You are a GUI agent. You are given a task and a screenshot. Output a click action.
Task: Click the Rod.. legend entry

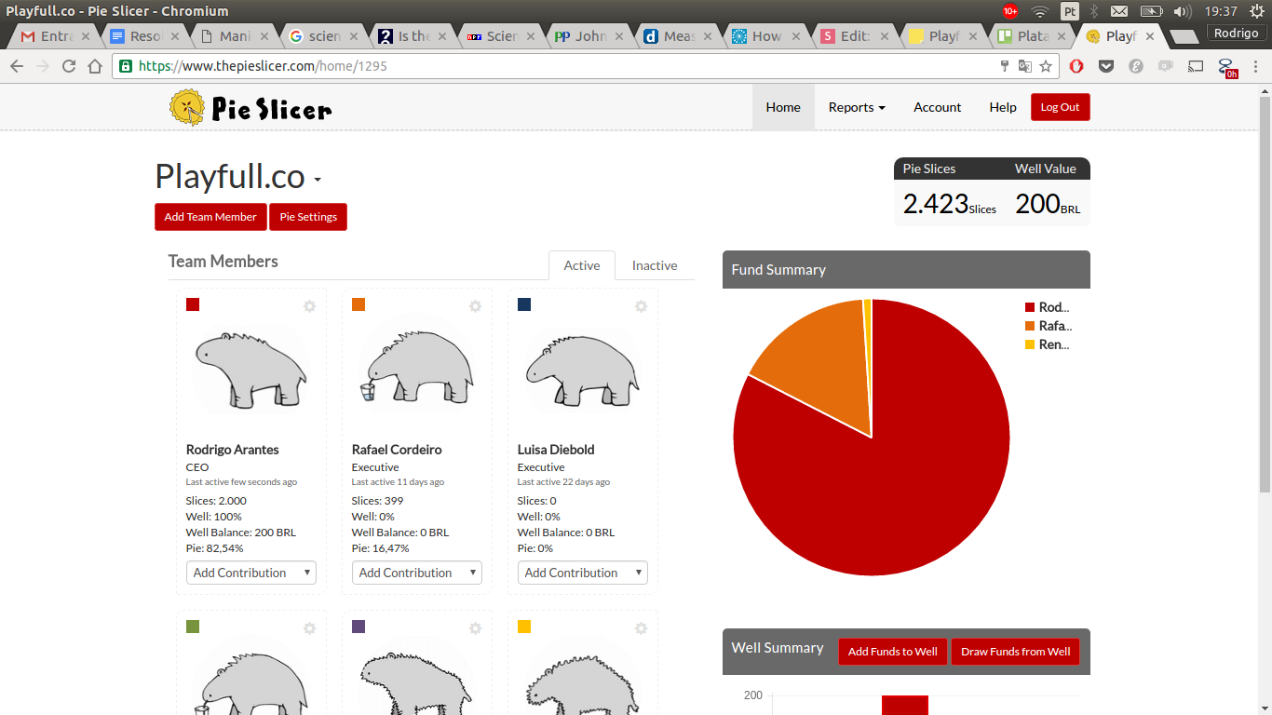pyautogui.click(x=1048, y=307)
